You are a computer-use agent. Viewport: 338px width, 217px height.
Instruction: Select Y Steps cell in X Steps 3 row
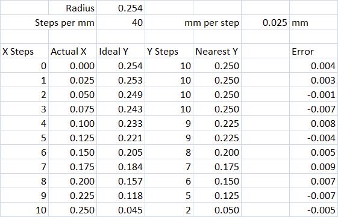pos(169,109)
